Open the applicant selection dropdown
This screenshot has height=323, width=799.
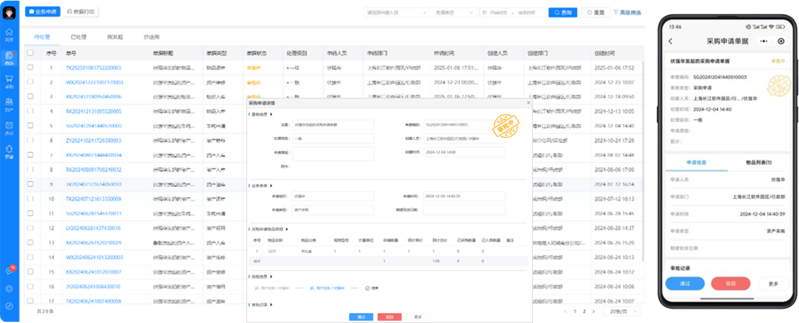click(x=398, y=12)
